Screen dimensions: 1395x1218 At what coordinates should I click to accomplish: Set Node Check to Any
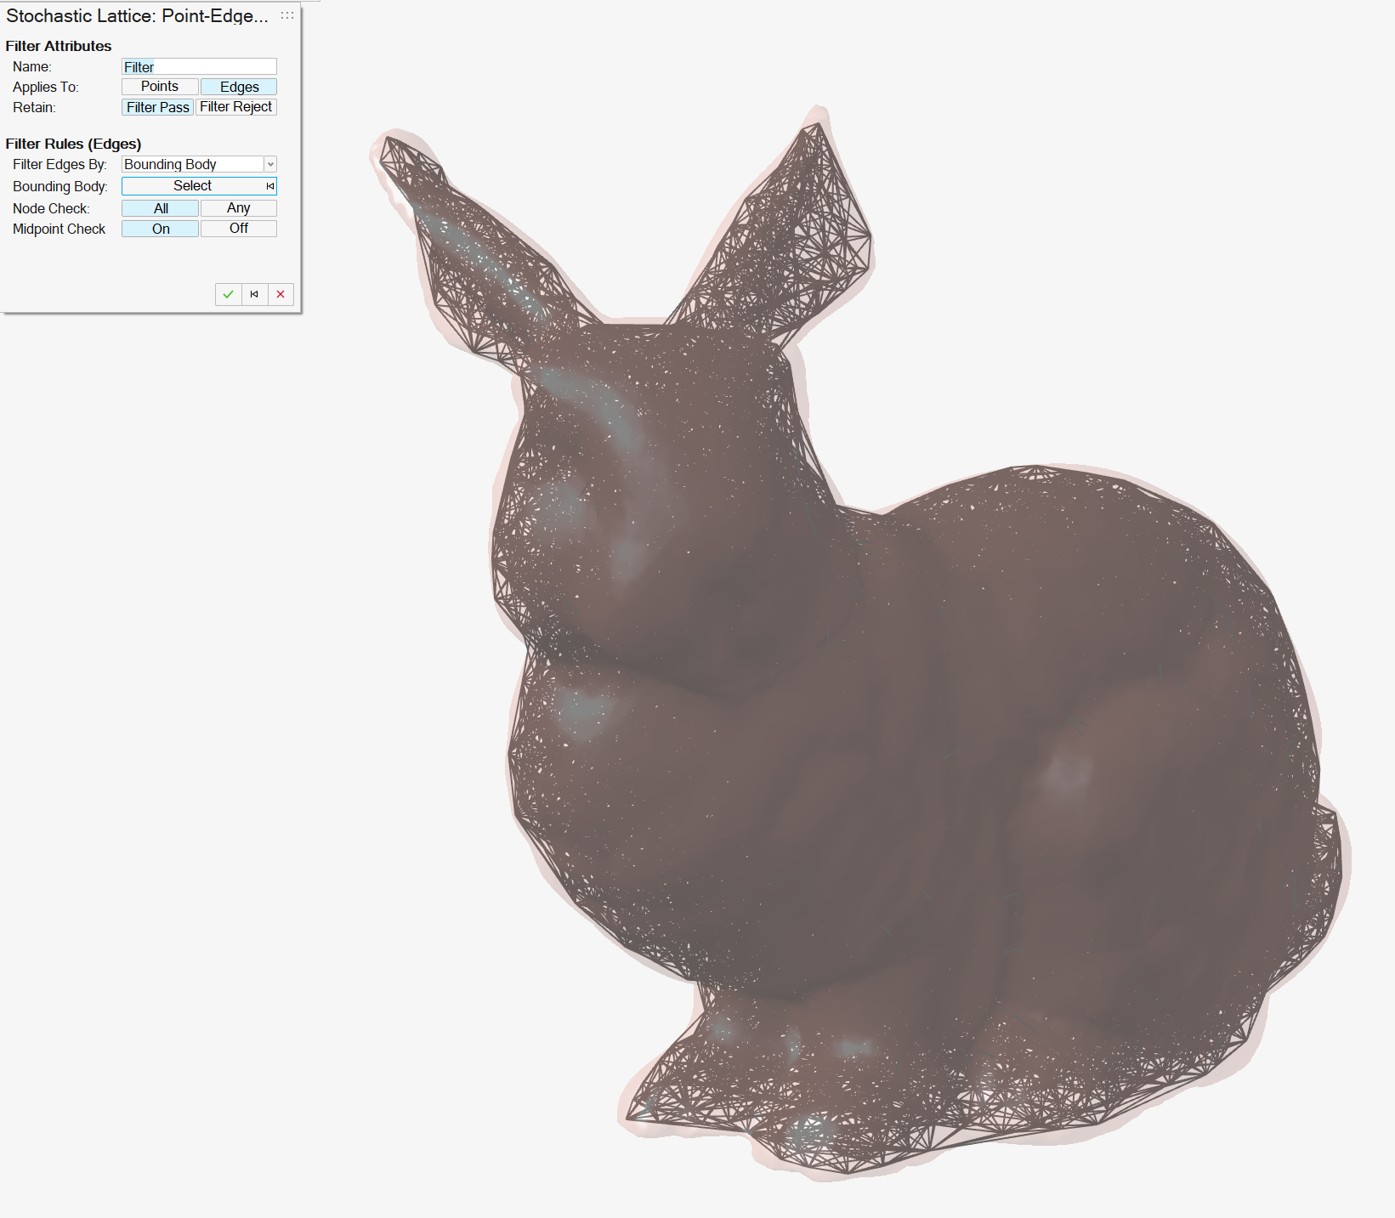pyautogui.click(x=239, y=208)
